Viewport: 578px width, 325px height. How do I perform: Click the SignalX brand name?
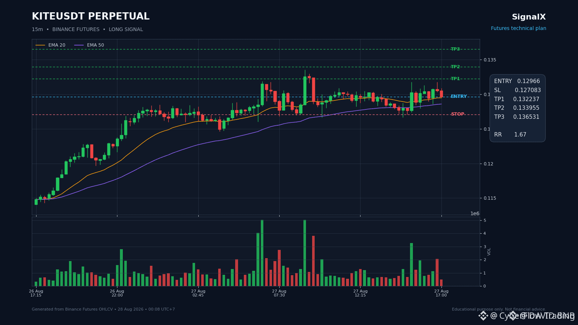tap(529, 17)
